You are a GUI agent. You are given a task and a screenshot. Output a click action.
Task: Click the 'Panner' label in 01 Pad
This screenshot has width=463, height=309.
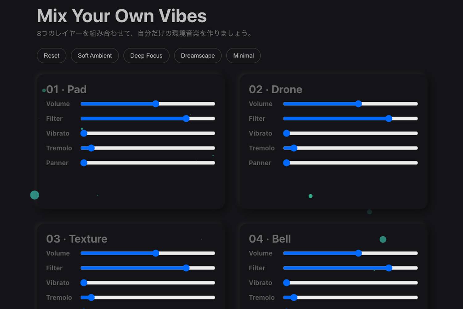pyautogui.click(x=57, y=163)
